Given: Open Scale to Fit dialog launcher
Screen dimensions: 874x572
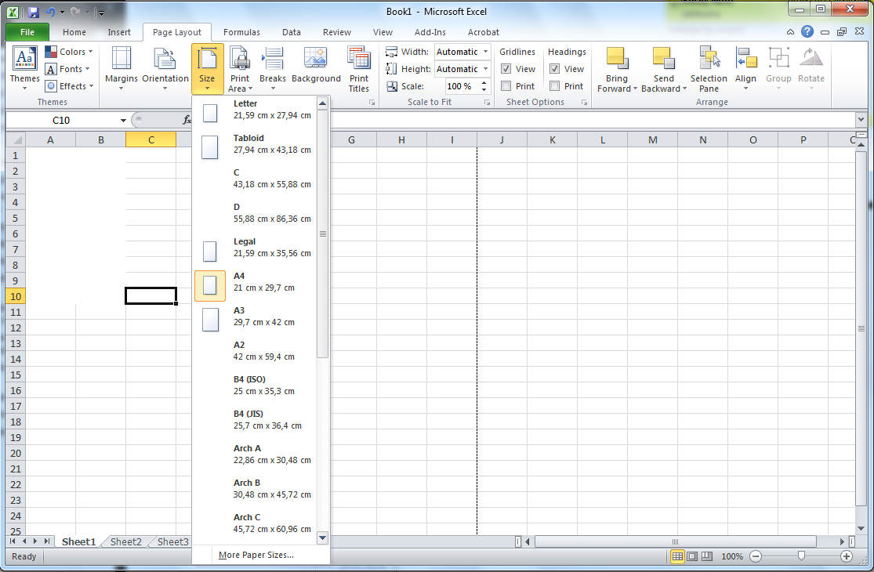Looking at the screenshot, I should pyautogui.click(x=487, y=103).
